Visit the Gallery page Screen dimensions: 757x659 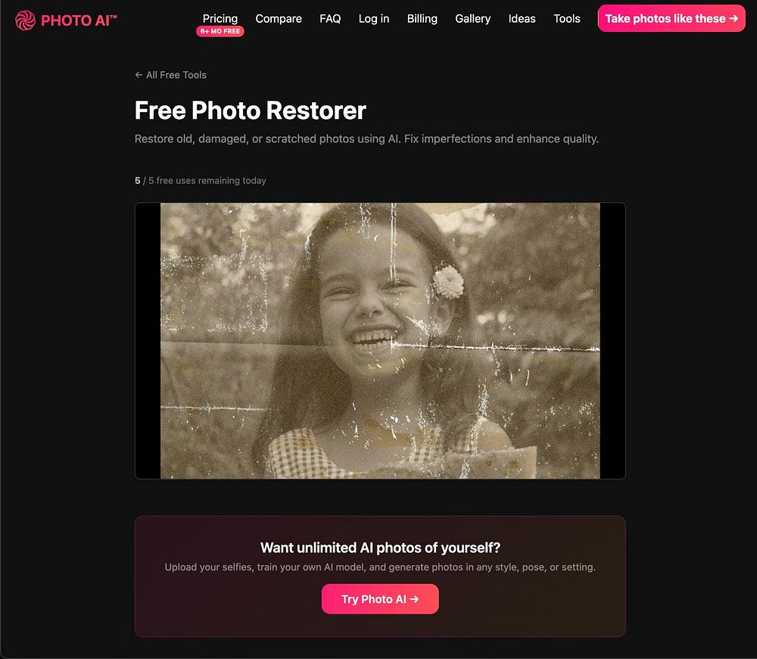pyautogui.click(x=472, y=18)
